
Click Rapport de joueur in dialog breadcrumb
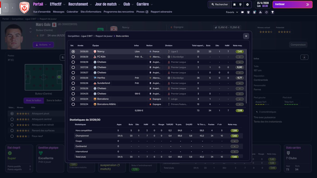click(104, 36)
